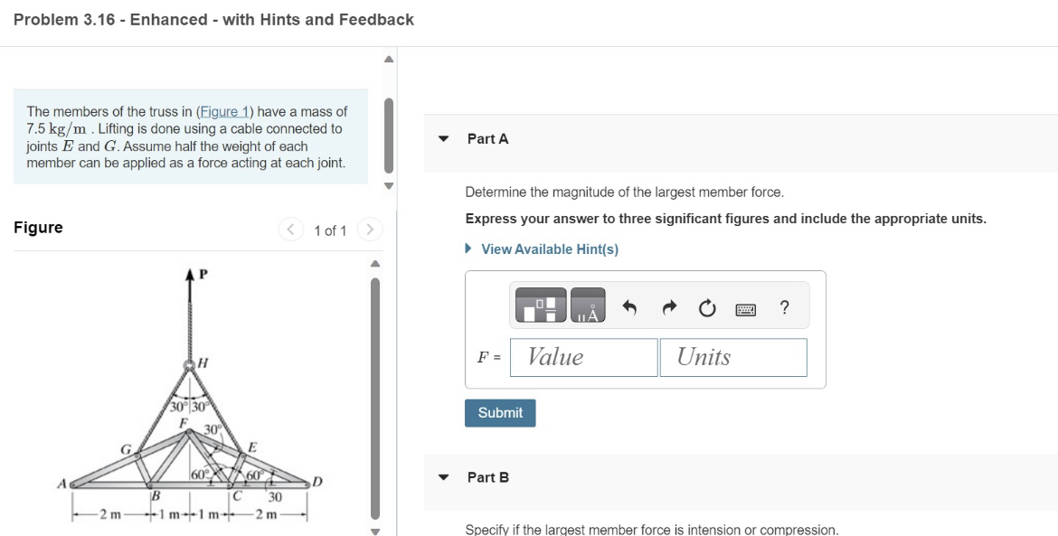The height and width of the screenshot is (536, 1058).
Task: Click the Units input field
Action: tap(733, 357)
